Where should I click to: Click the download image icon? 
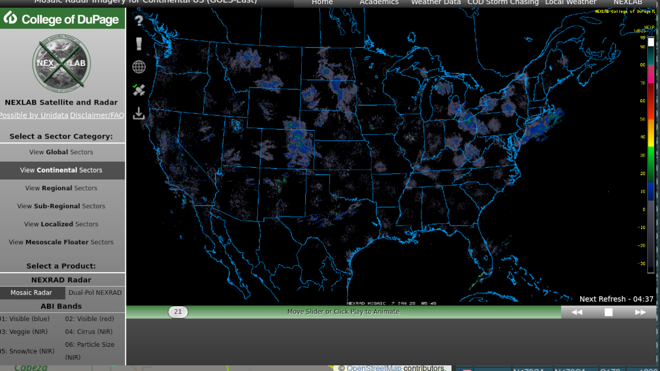click(139, 113)
